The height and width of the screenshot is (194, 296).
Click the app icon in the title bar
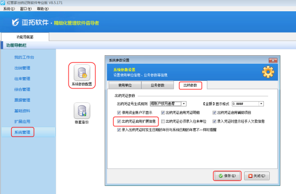[x=3, y=3]
